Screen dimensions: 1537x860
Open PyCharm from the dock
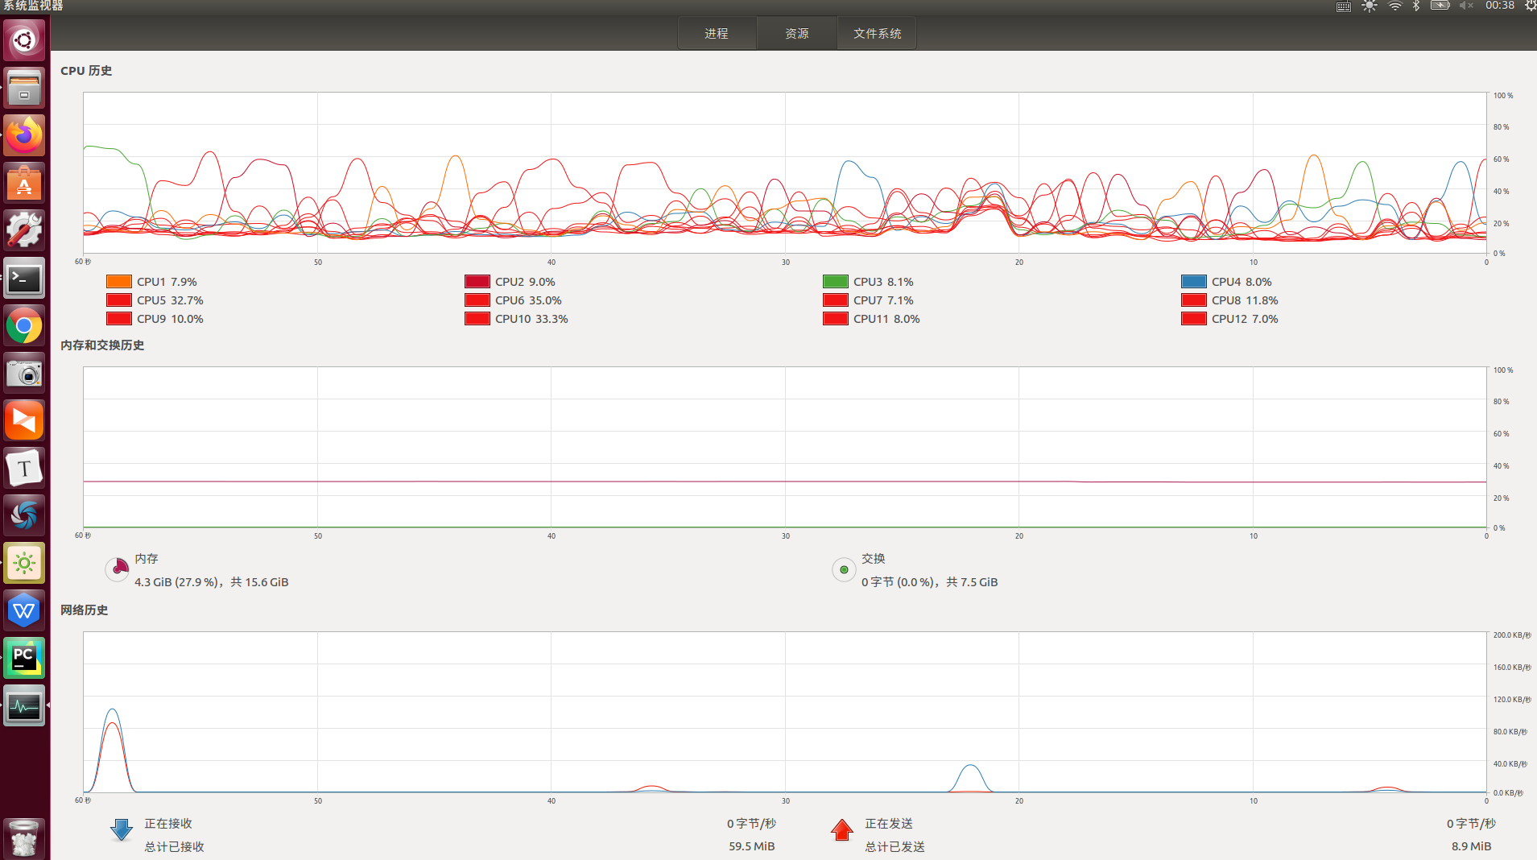(x=24, y=658)
